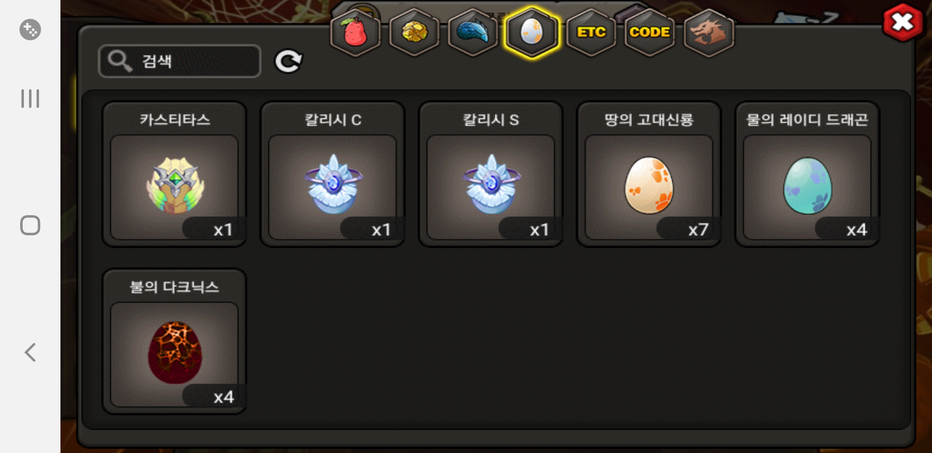Close the inventory with red X

coord(903,23)
